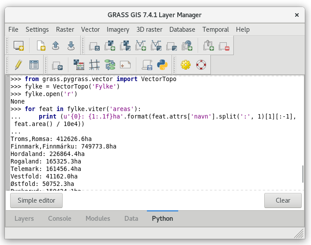This screenshot has width=311, height=245.
Task: Switch to the Modules tab
Action: [x=98, y=219]
